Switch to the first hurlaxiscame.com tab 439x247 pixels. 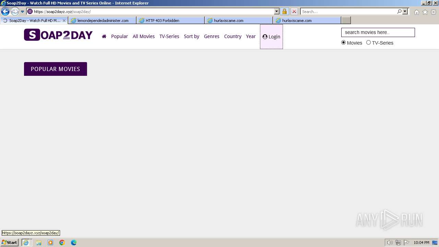pos(239,21)
